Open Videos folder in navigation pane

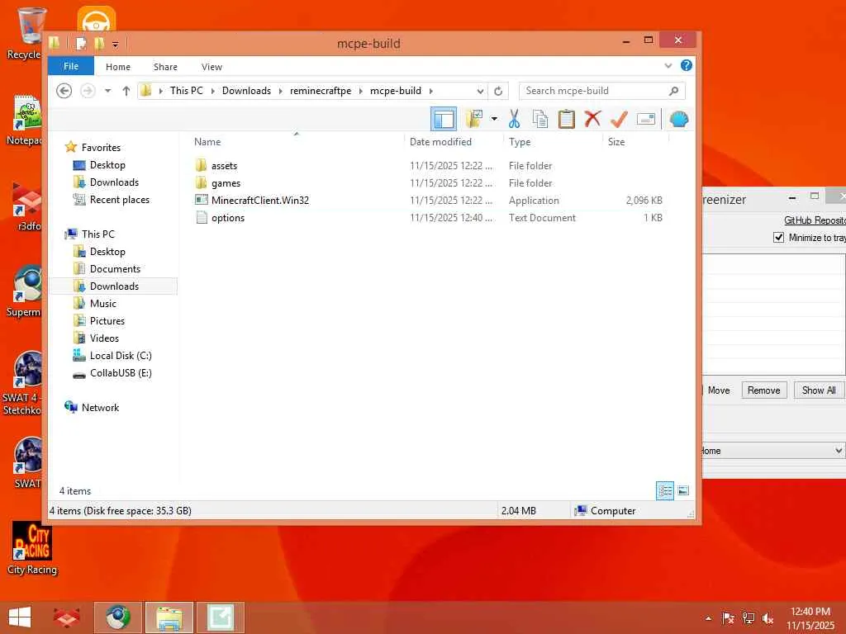104,338
